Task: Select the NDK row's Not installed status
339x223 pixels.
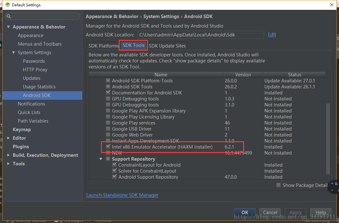Action: click(278, 153)
